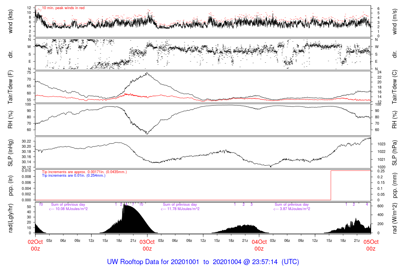The image size is (406, 278).
Task: Click the '10 min. peak winds in red' legend
Action: [63, 8]
